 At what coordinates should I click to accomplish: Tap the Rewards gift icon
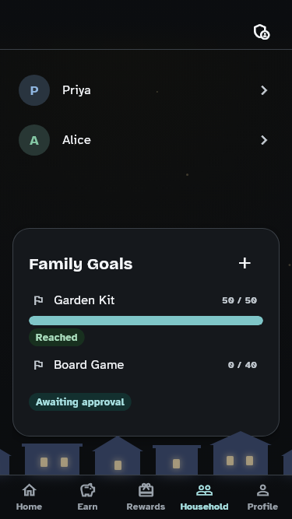pos(146,490)
